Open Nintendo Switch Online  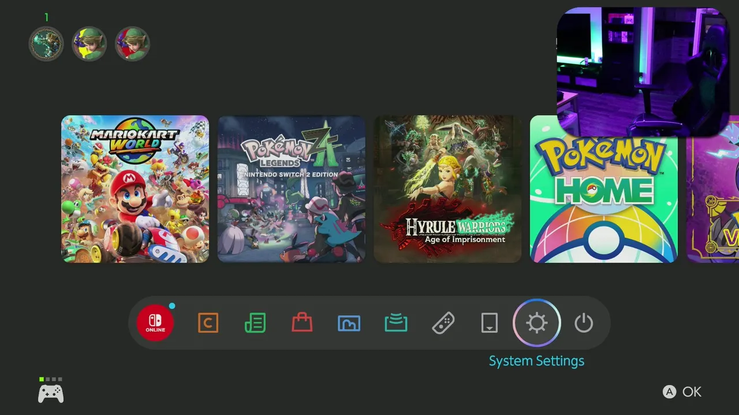pos(155,323)
